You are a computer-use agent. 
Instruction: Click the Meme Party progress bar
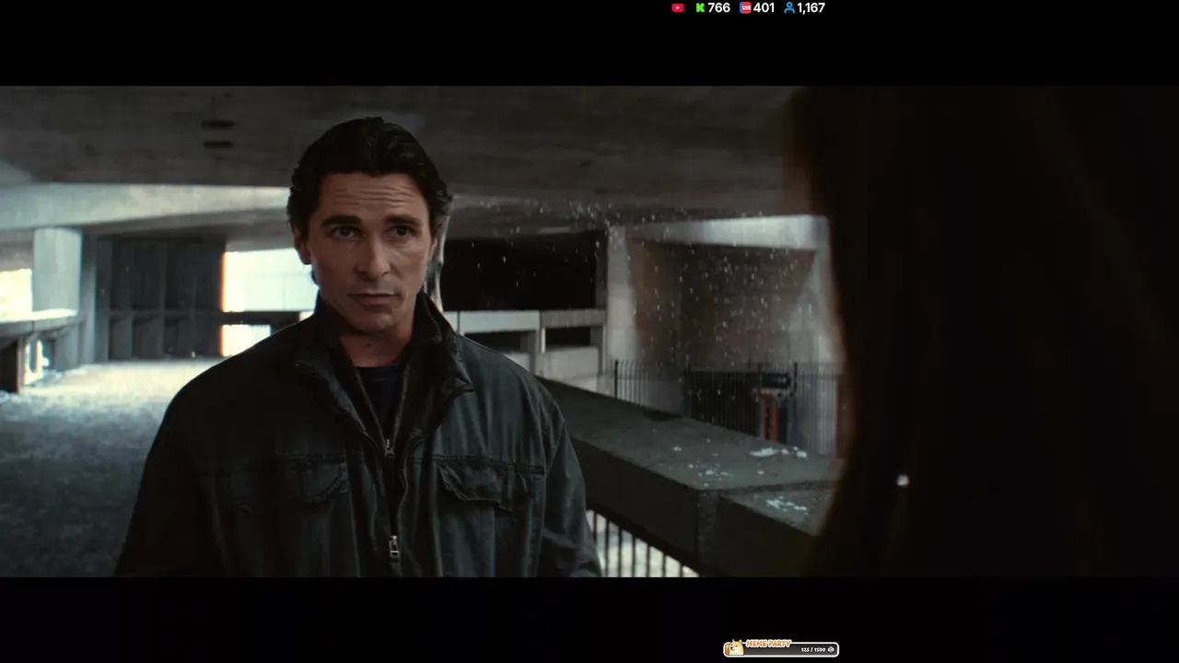coord(781,649)
